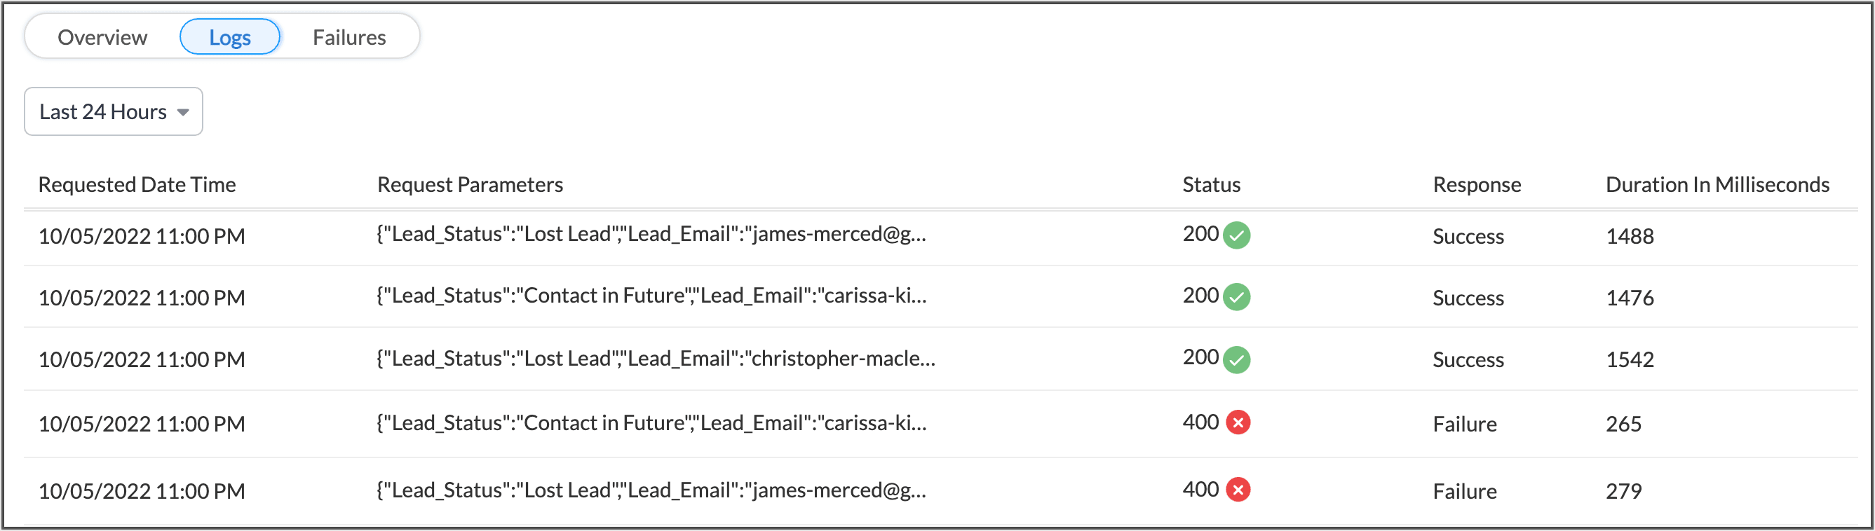Click the Duration In Milliseconds header

(x=1717, y=185)
